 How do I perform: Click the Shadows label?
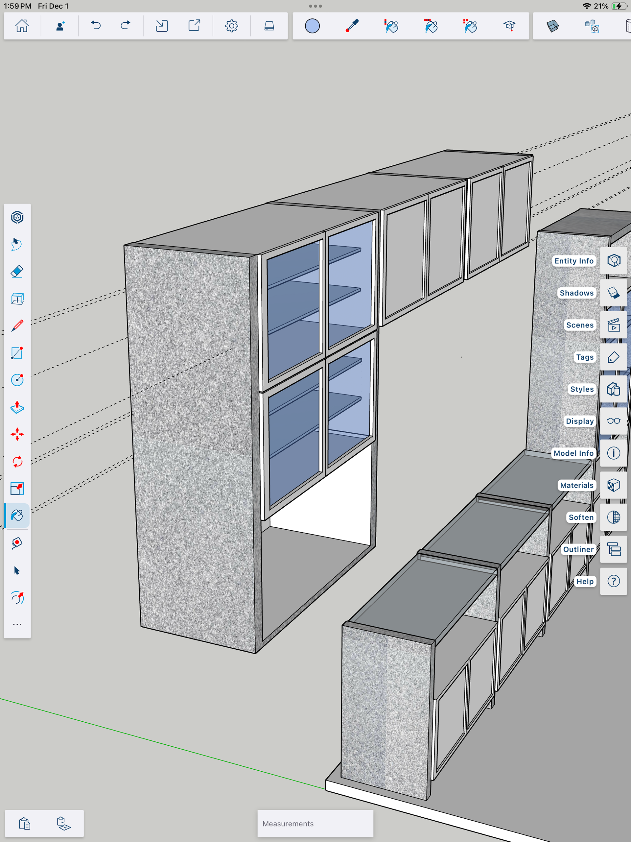[x=576, y=293]
